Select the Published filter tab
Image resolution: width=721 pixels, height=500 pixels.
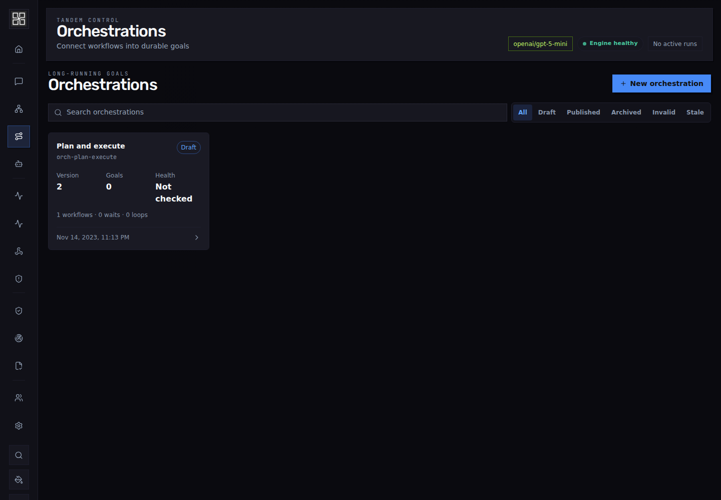point(583,112)
